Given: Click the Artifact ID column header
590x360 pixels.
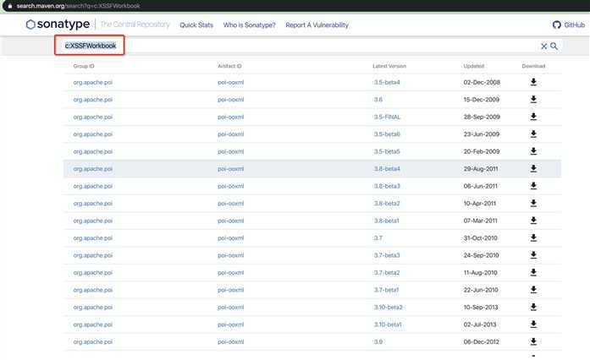Looking at the screenshot, I should 229,66.
